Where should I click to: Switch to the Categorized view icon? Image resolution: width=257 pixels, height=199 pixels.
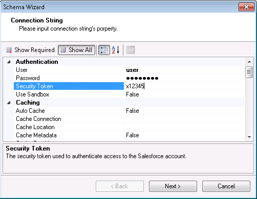104,50
